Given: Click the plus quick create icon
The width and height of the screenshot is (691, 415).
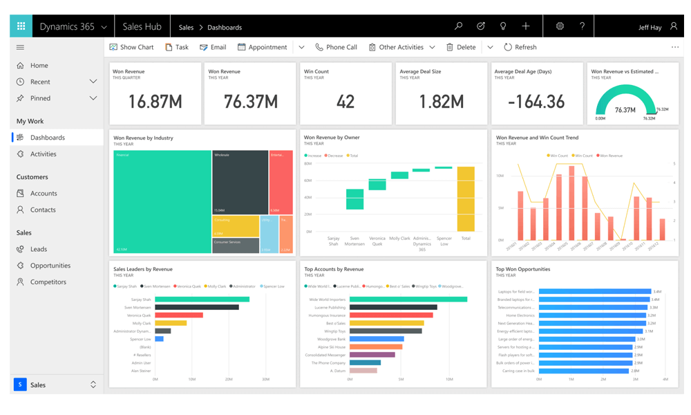Looking at the screenshot, I should 526,26.
